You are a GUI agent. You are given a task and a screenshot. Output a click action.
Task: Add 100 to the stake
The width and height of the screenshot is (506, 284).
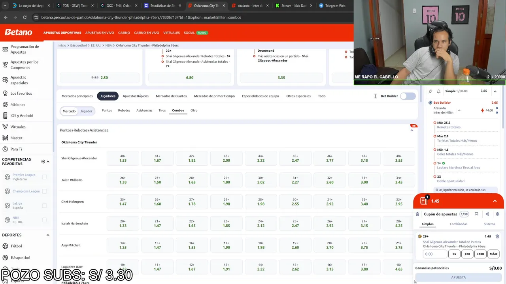click(480, 254)
